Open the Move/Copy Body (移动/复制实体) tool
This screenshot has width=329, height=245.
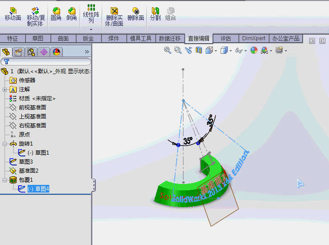[x=35, y=17]
